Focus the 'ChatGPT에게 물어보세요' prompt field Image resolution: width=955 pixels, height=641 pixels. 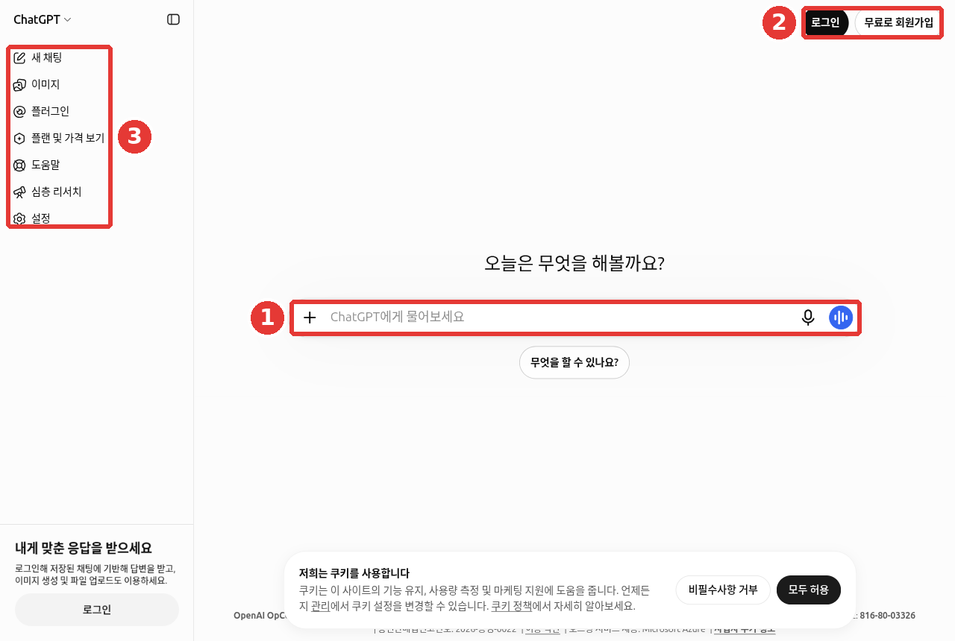click(x=560, y=318)
